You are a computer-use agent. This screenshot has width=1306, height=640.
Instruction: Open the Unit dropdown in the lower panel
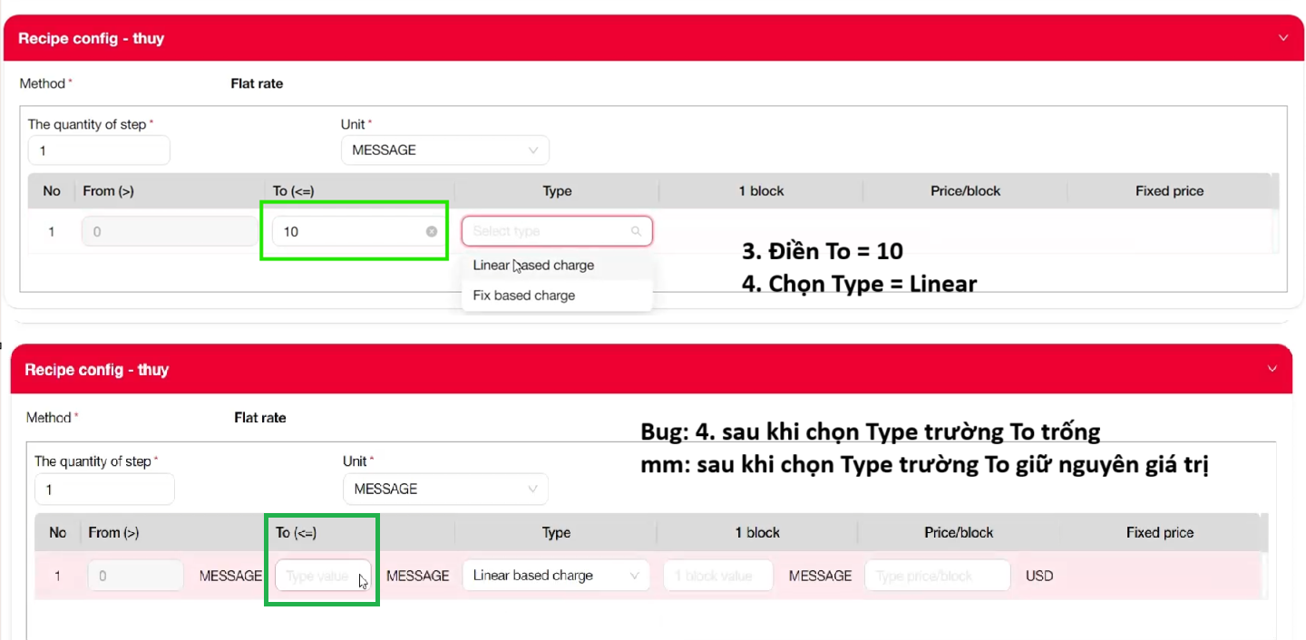(x=445, y=489)
